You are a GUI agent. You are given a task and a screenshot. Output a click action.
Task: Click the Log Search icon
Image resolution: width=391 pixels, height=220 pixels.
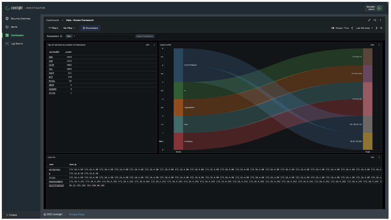coord(7,44)
